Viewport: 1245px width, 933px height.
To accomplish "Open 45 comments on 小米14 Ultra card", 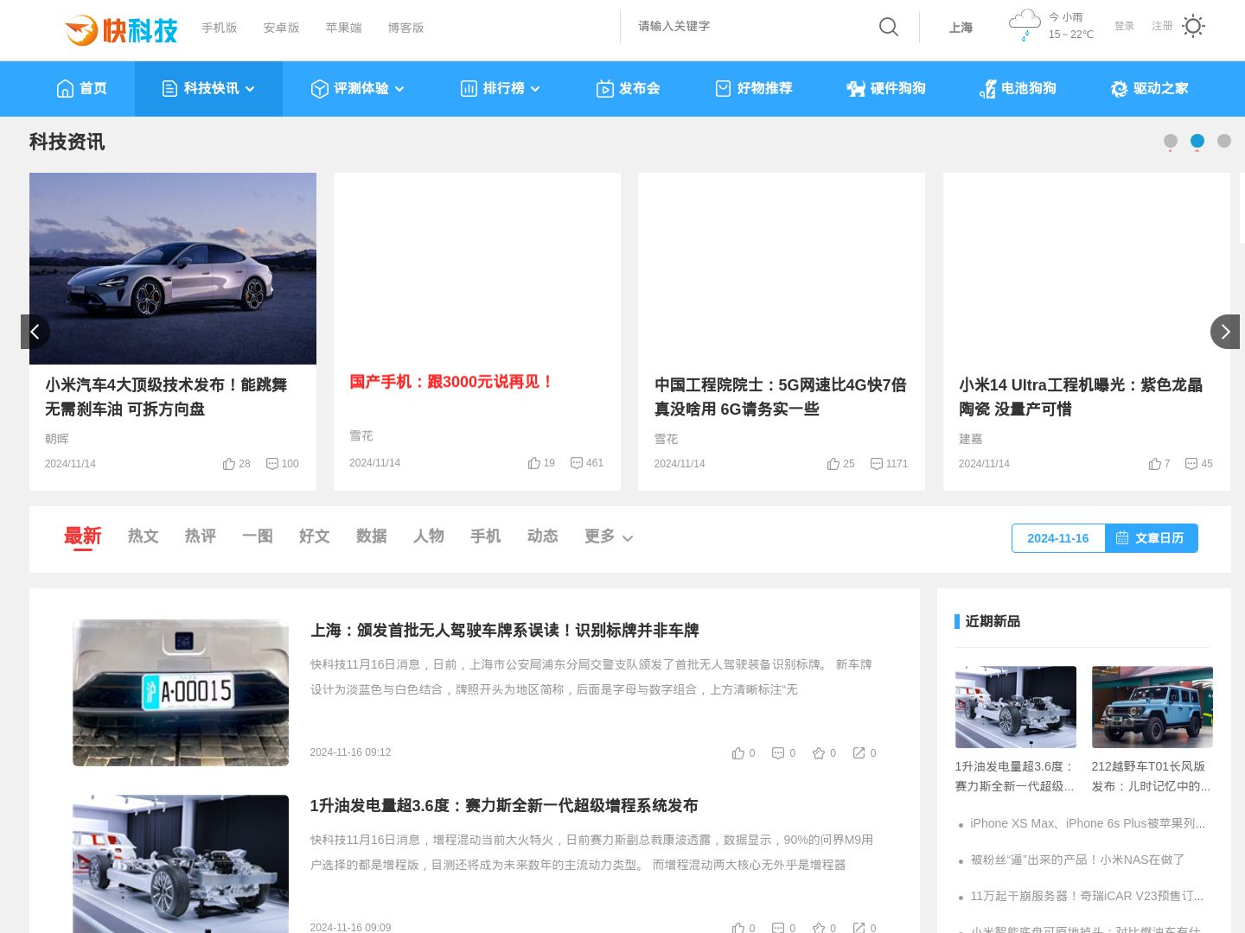I will tap(1198, 464).
